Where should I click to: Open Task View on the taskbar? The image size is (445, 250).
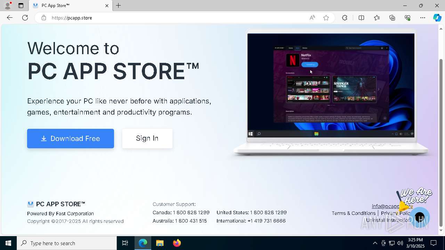click(125, 243)
